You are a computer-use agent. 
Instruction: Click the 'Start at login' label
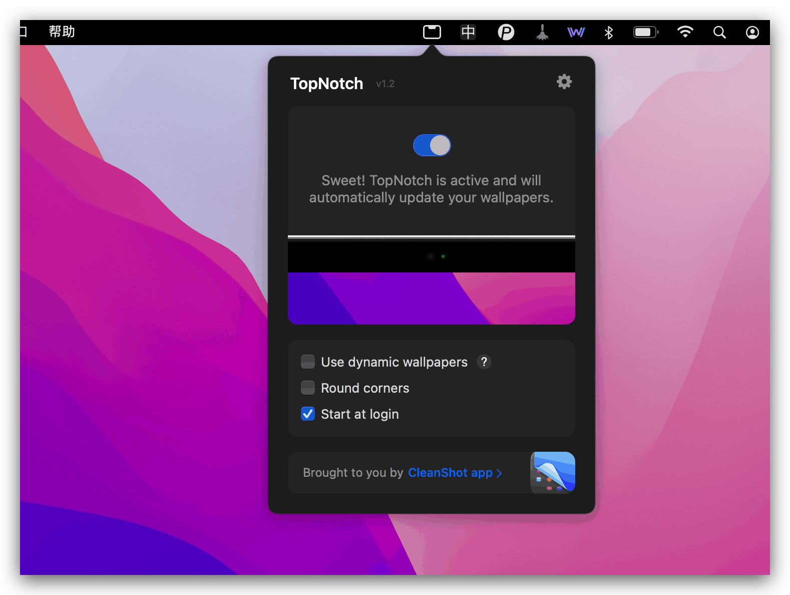pos(360,414)
